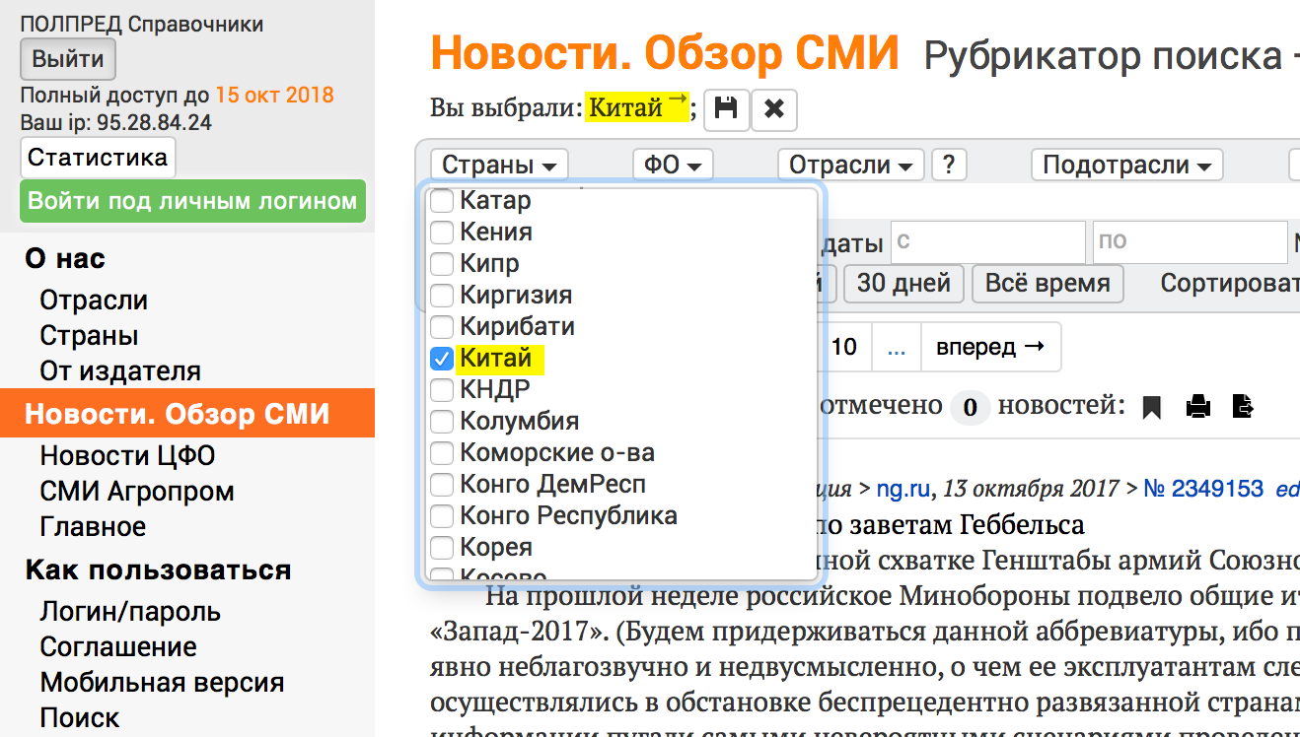
Task: Select Новости. Обзор СМИ sidebar item
Action: (x=187, y=413)
